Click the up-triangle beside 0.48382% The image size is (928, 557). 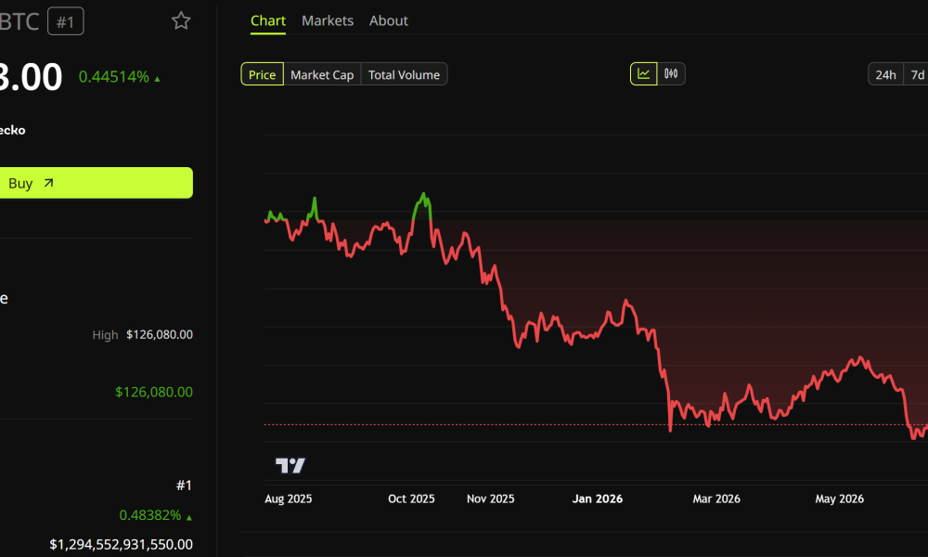click(189, 517)
